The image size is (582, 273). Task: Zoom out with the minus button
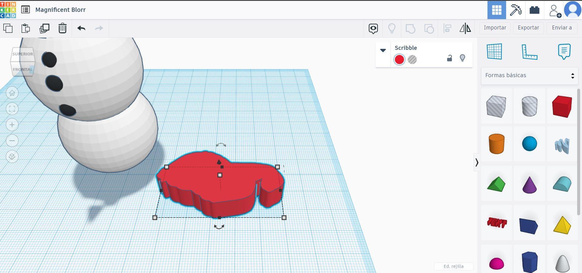(12, 141)
